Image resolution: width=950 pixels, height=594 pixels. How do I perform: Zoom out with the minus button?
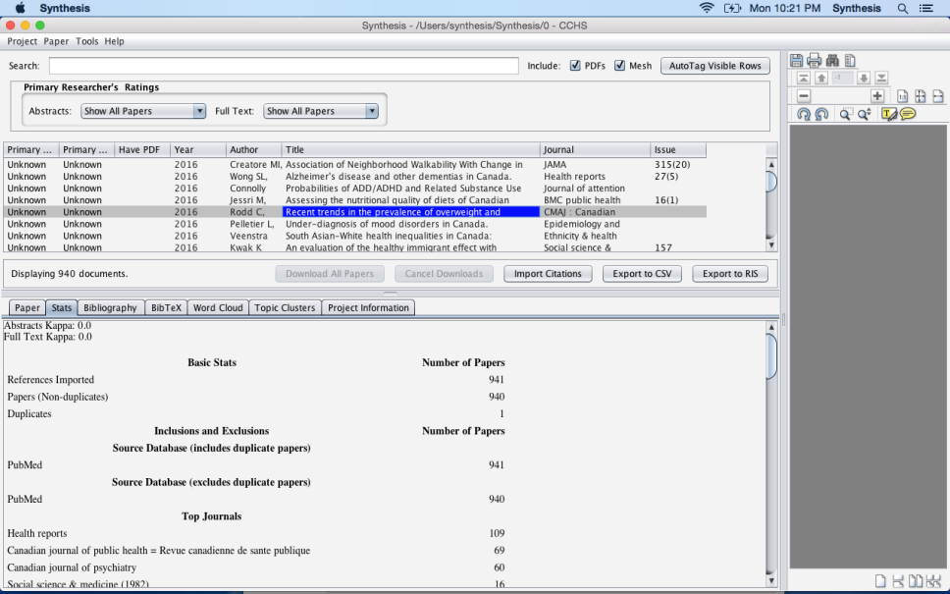pos(804,96)
